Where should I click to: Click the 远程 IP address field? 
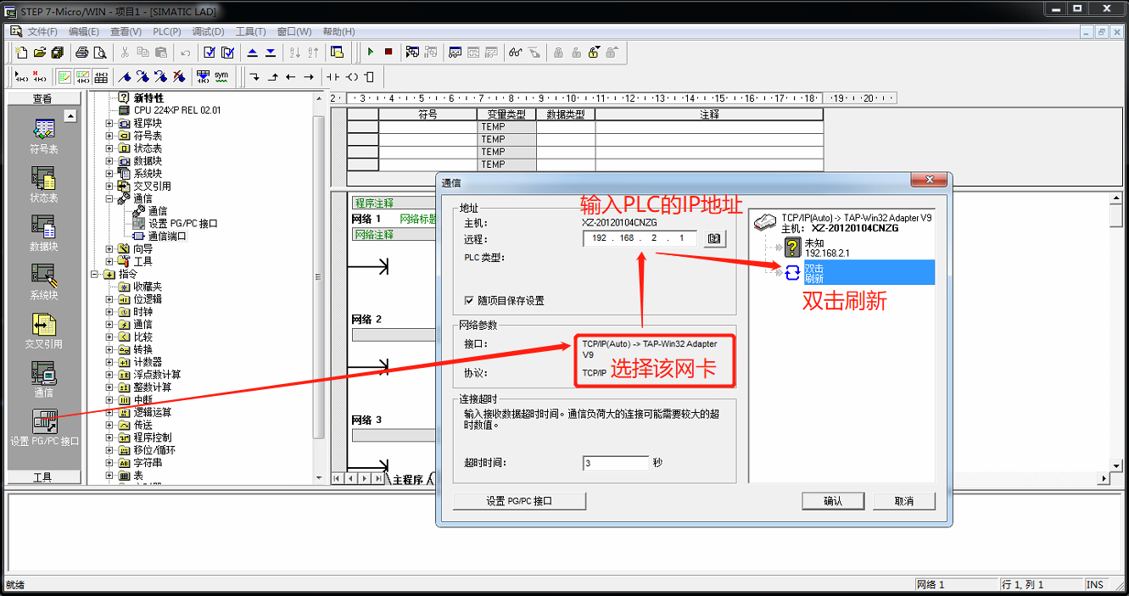pos(640,239)
